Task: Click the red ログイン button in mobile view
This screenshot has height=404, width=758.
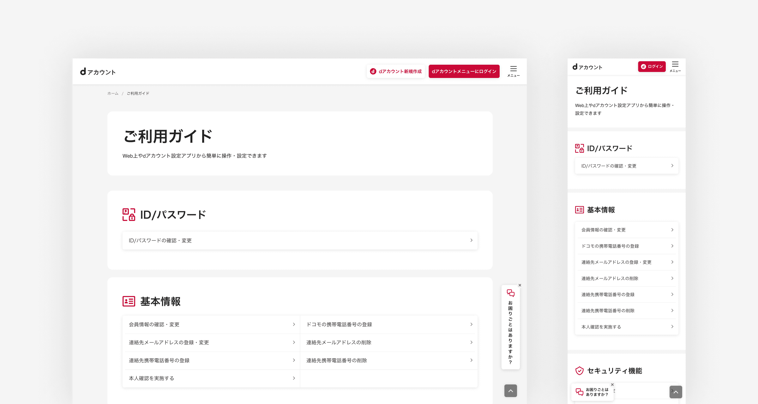Action: [652, 67]
